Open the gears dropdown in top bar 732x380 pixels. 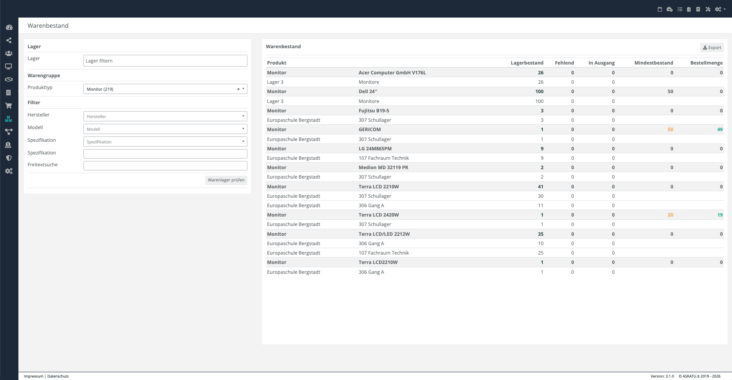click(720, 9)
